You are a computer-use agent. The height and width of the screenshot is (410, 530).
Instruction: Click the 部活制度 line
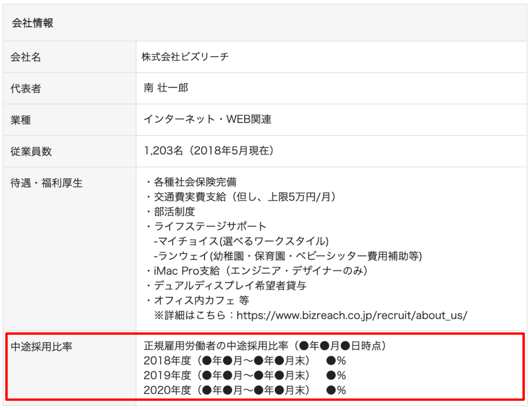[170, 211]
